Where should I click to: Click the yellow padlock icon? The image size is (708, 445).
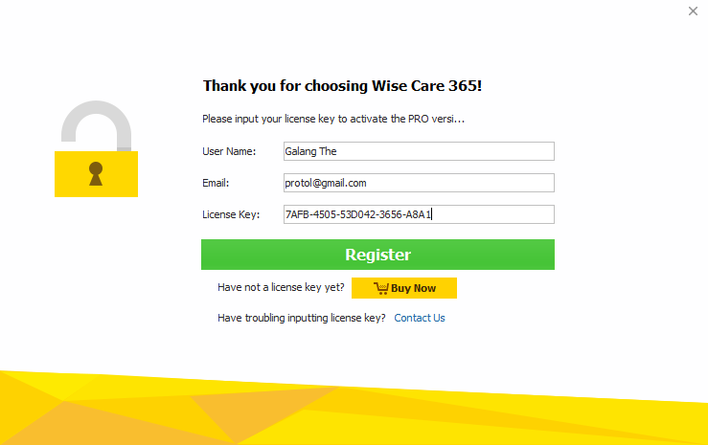(96, 173)
